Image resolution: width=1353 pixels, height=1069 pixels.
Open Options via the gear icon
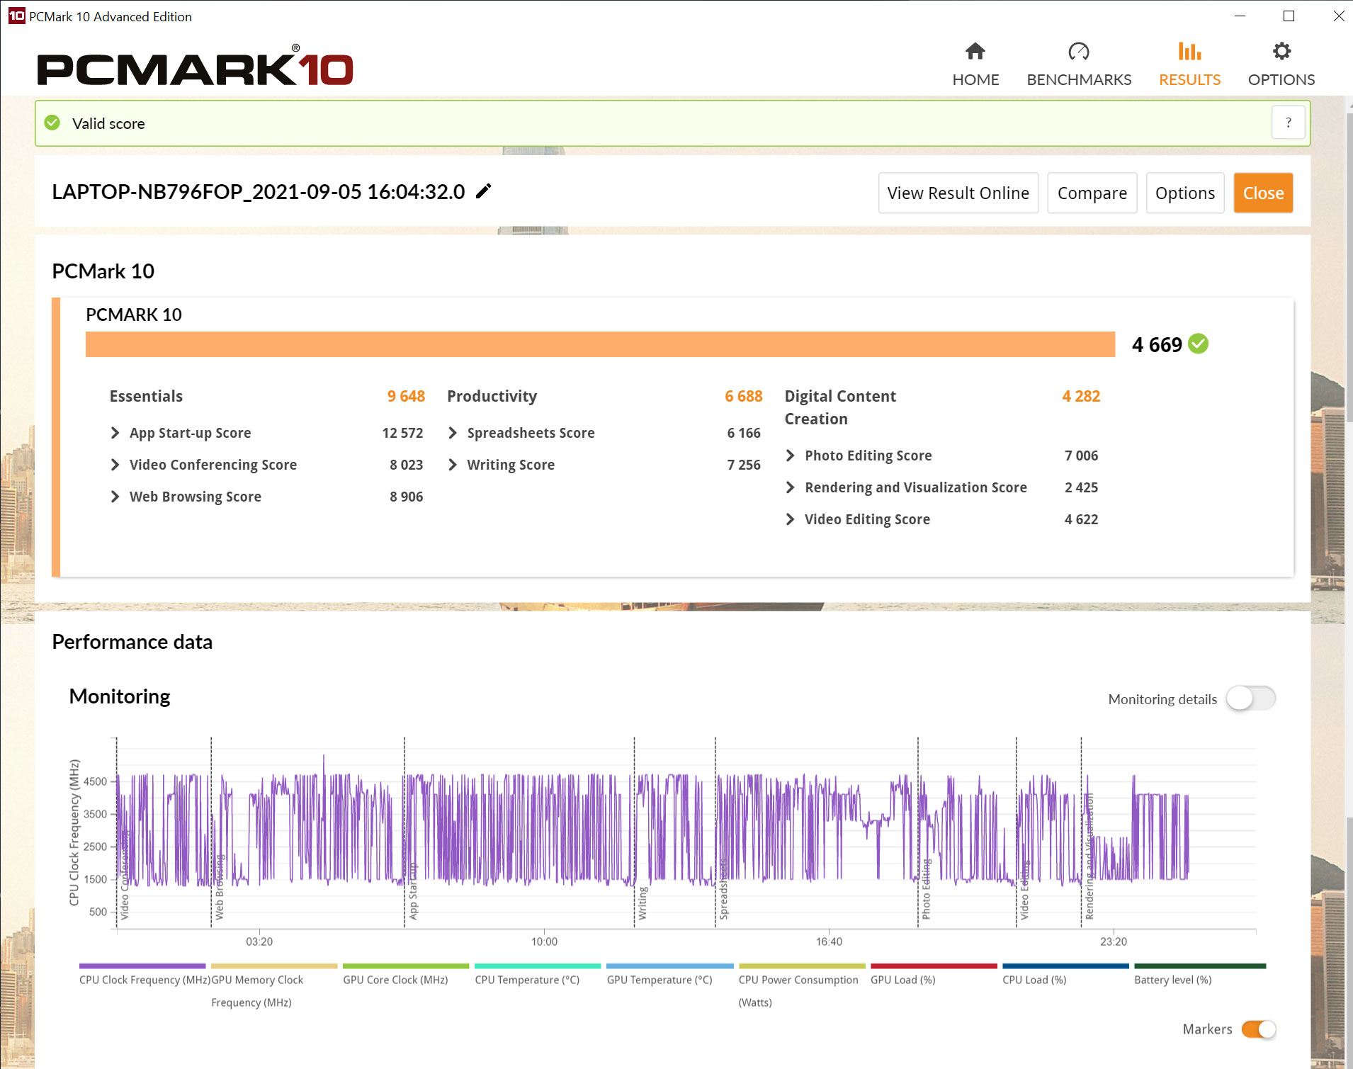click(x=1281, y=52)
